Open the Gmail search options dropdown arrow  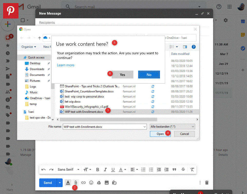pos(199,7)
